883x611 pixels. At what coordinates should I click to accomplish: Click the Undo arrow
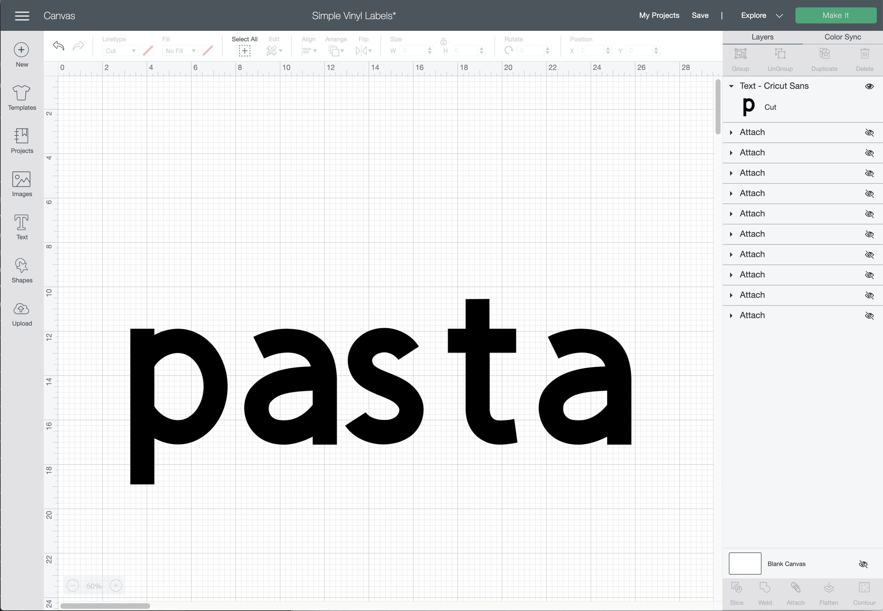tap(59, 46)
